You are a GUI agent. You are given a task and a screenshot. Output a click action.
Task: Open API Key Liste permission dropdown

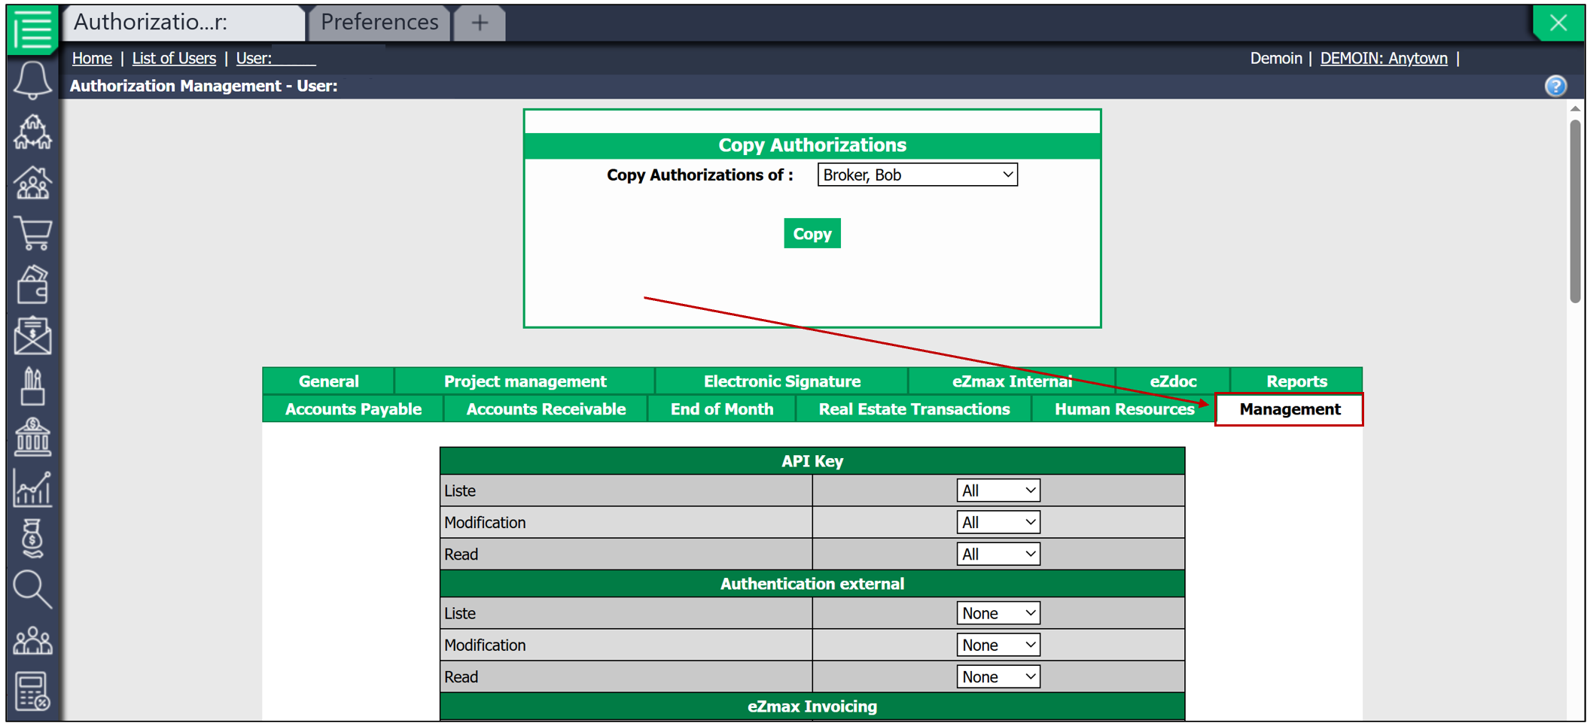(x=998, y=491)
